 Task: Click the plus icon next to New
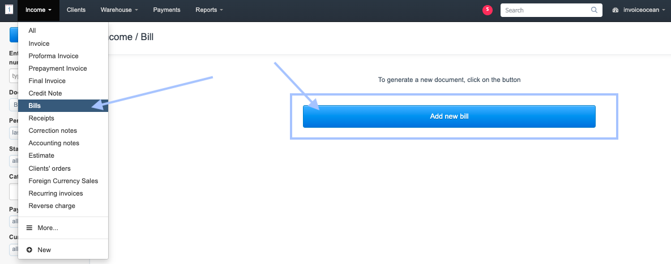29,250
